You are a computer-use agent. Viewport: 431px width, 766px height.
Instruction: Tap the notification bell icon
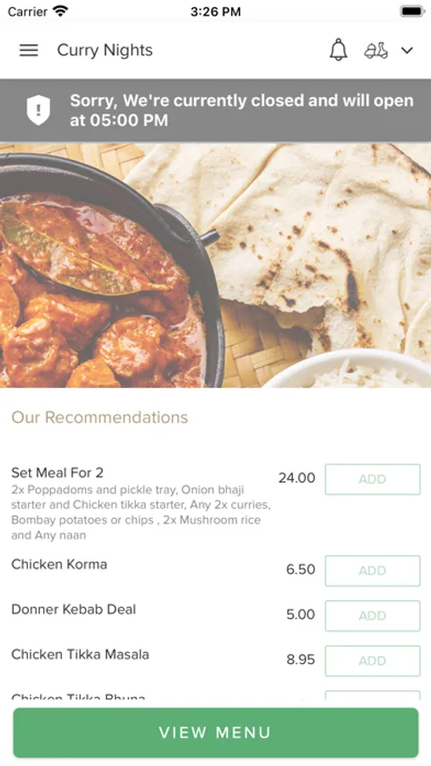point(338,50)
